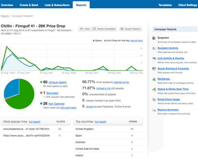The width and height of the screenshot is (198, 160).
Task: Click the blue Link Clicks legend dot
Action: (105, 41)
